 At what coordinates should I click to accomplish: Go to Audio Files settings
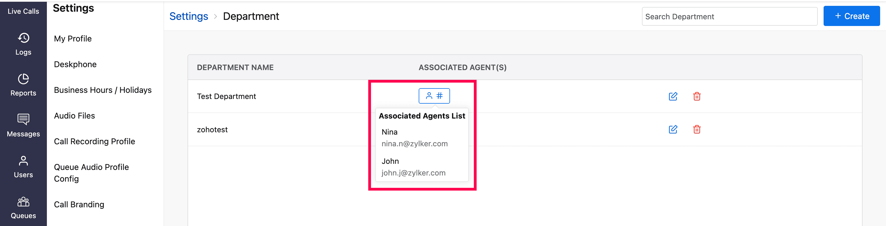[74, 116]
